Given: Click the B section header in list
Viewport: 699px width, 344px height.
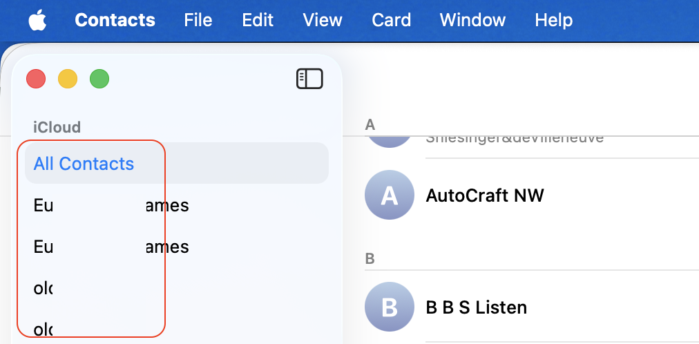Looking at the screenshot, I should click(370, 259).
